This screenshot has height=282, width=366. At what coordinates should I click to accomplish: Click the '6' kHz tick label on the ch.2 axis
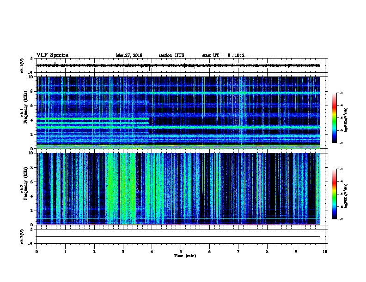click(32, 182)
